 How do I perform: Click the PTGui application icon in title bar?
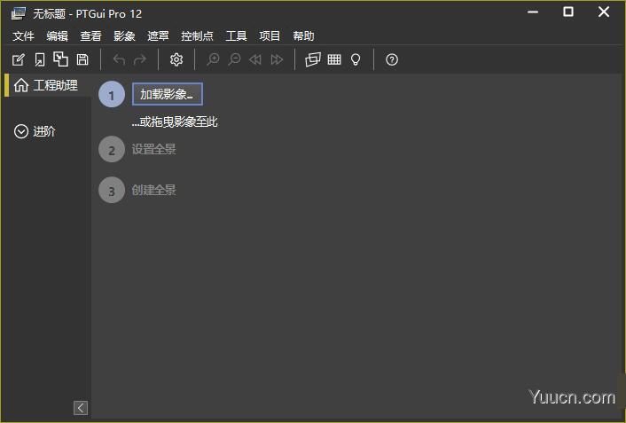point(19,13)
